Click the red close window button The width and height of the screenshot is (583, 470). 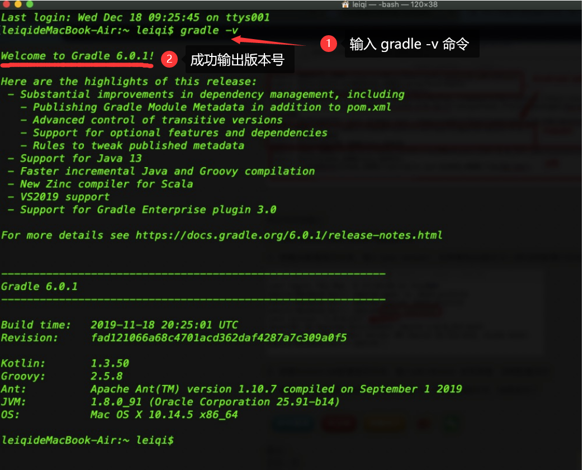coord(6,4)
